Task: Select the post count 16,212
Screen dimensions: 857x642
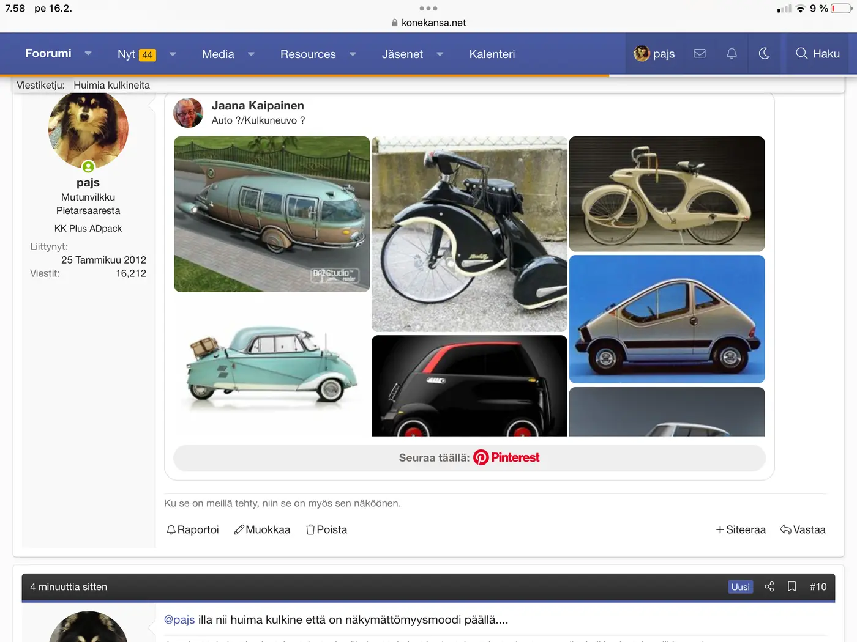Action: click(x=131, y=273)
